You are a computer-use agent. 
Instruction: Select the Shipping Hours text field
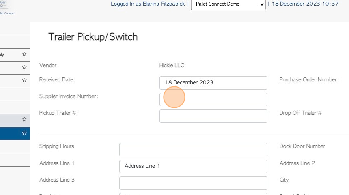click(193, 150)
